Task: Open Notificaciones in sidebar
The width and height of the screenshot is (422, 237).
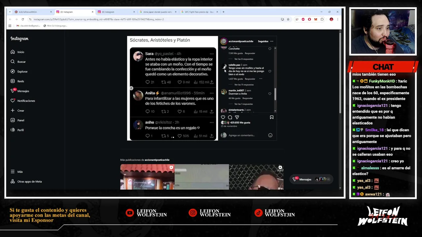Action: pyautogui.click(x=22, y=101)
